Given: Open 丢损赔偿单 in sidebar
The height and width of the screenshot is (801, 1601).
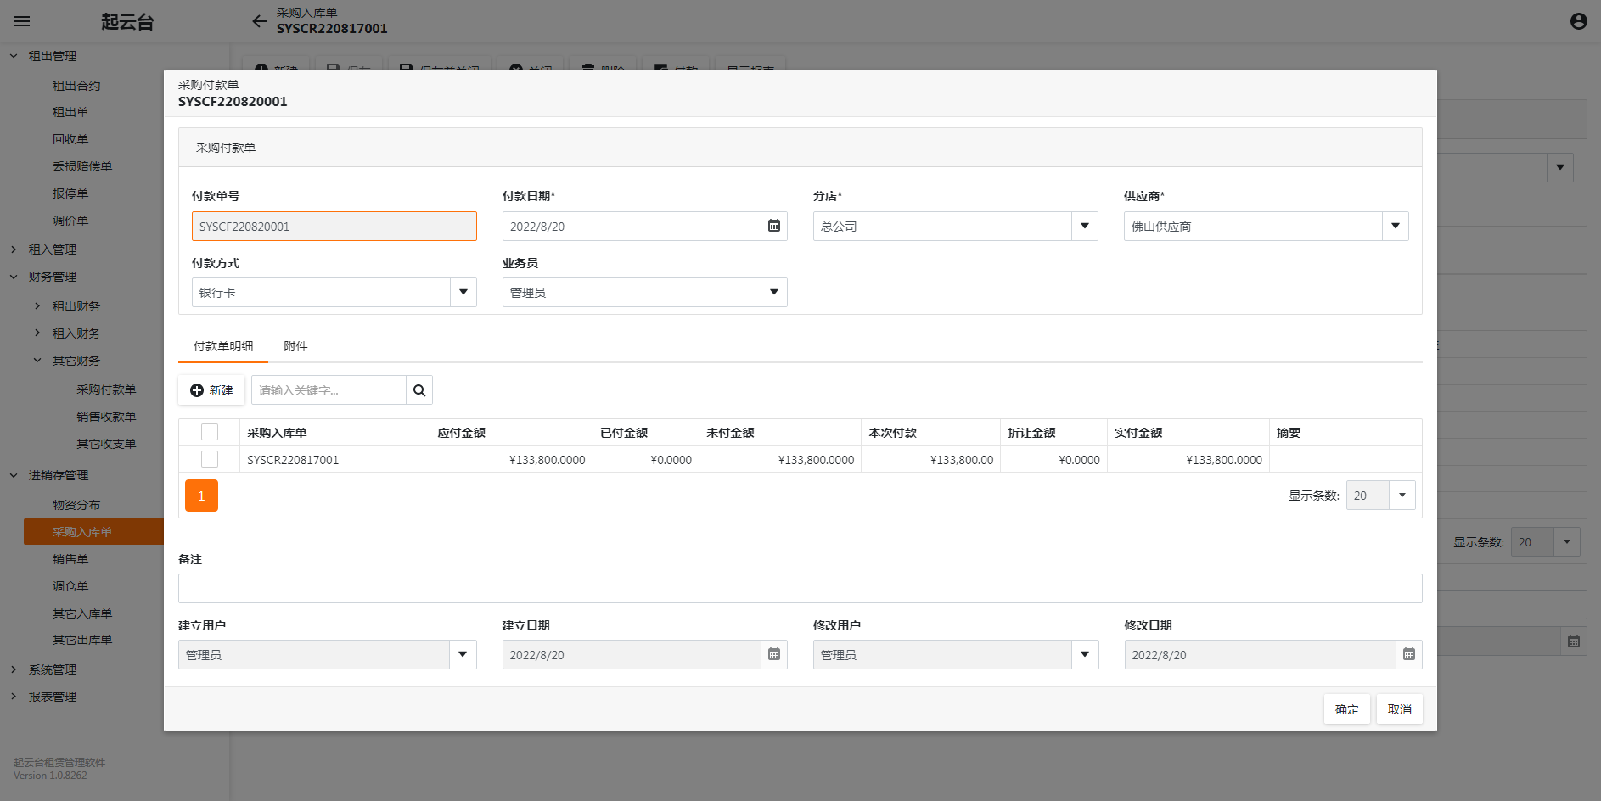Looking at the screenshot, I should [x=82, y=166].
